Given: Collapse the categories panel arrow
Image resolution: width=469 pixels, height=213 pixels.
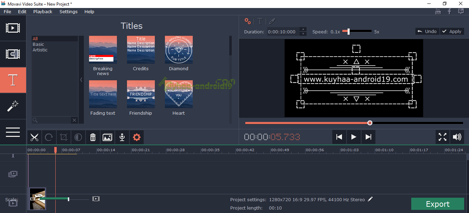Looking at the screenshot, I should 81,80.
